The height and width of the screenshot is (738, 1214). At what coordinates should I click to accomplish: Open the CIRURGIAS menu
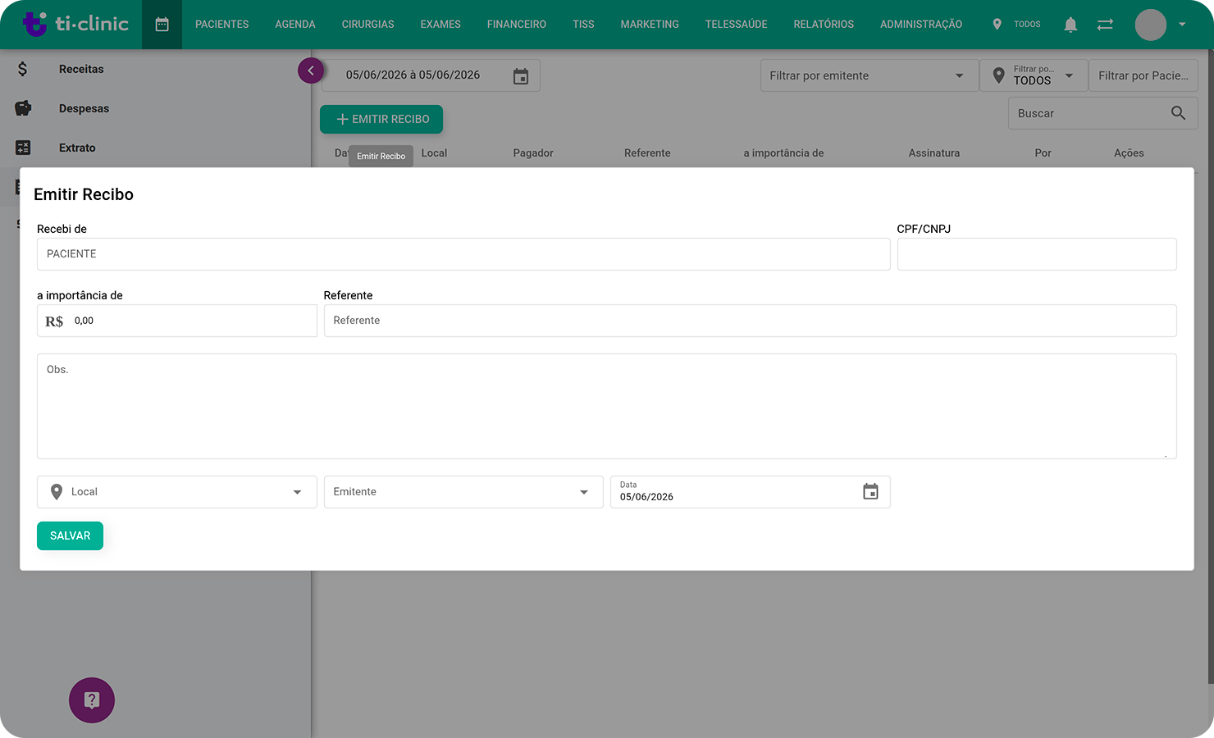tap(367, 25)
